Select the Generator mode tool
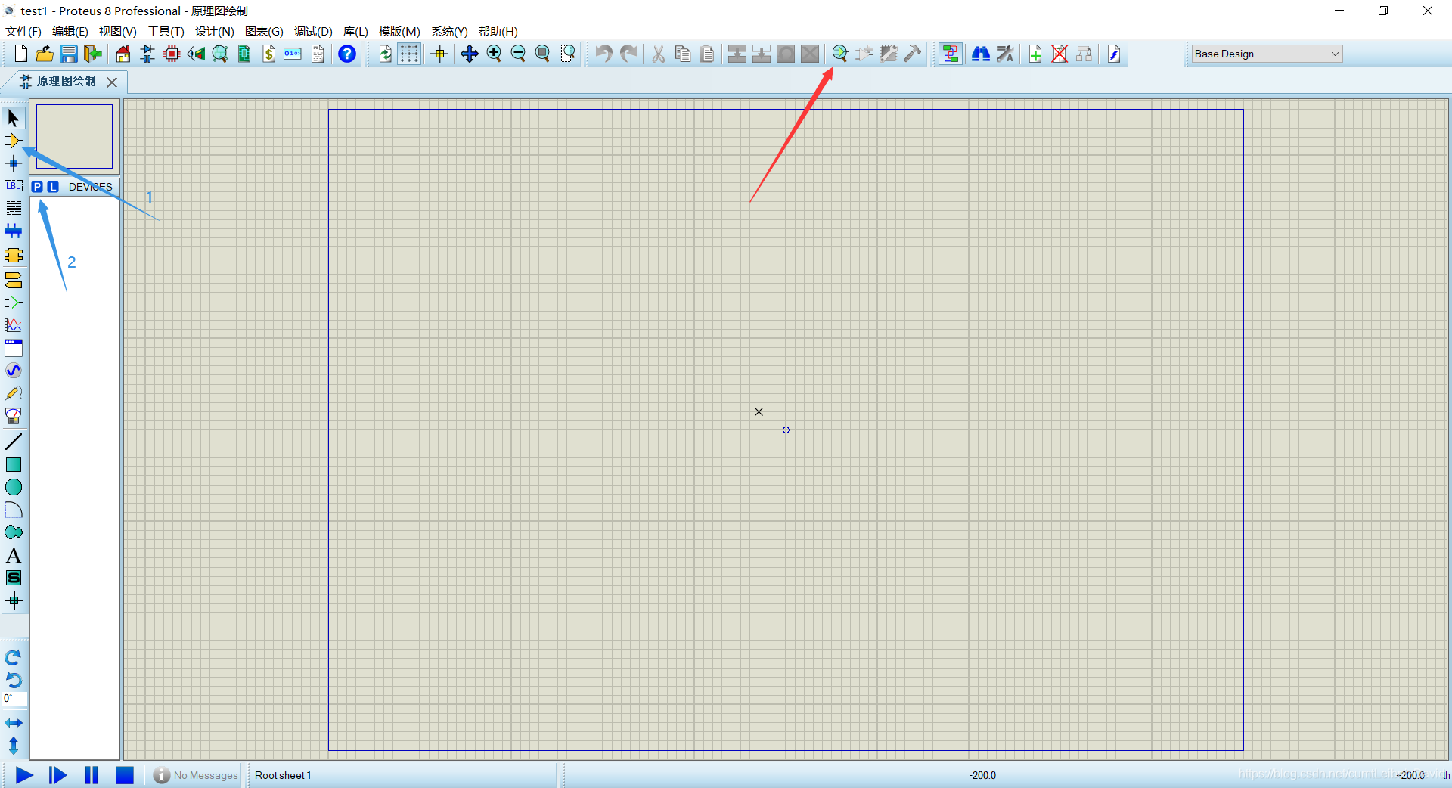 pos(14,371)
